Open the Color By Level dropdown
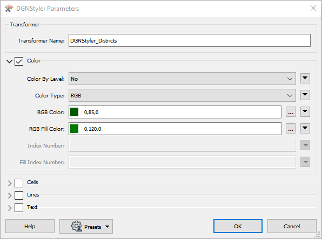This screenshot has width=322, height=239. [182, 79]
